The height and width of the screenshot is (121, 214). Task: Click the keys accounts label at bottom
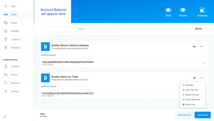[x=43, y=115]
